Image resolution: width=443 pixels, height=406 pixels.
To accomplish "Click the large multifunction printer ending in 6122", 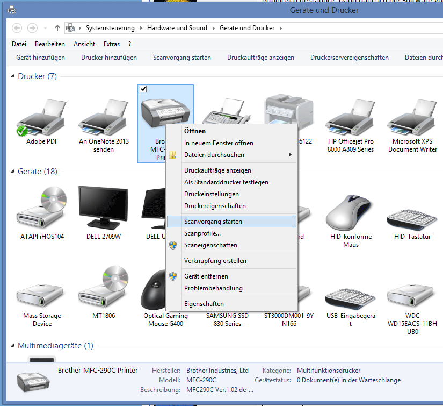I will point(289,109).
